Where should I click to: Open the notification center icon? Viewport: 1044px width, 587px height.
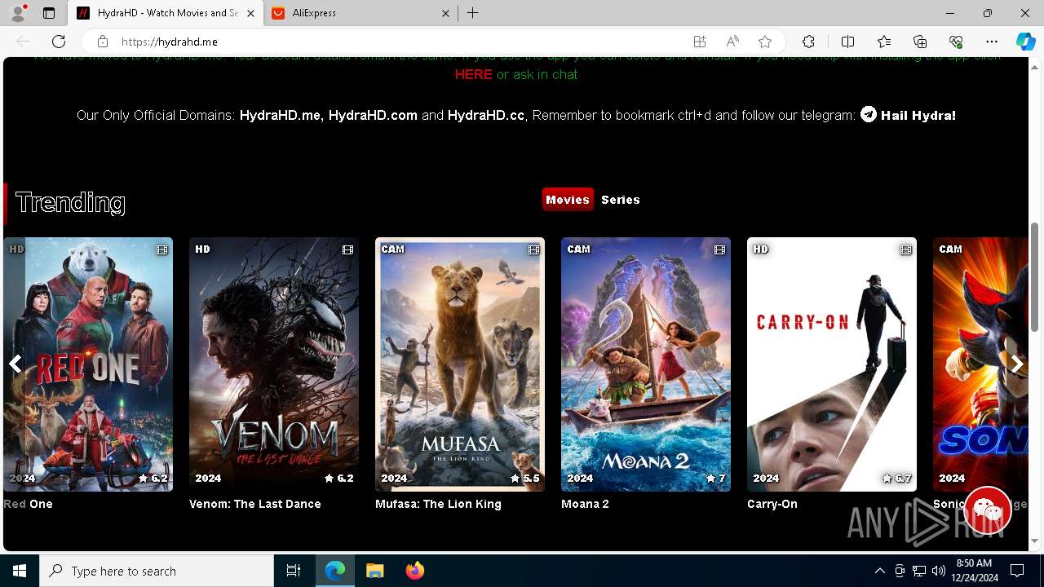[1017, 571]
